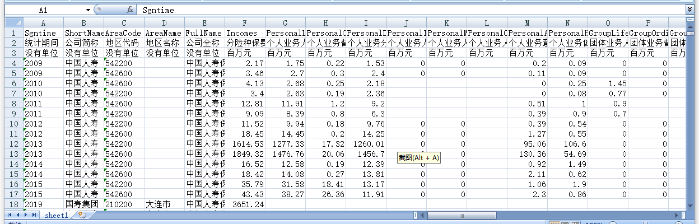Select column C header
The width and height of the screenshot is (699, 224).
(x=124, y=23)
